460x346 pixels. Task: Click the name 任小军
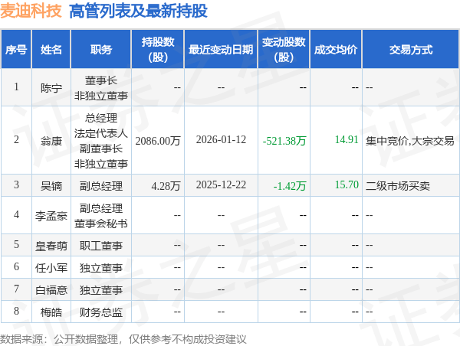point(51,267)
